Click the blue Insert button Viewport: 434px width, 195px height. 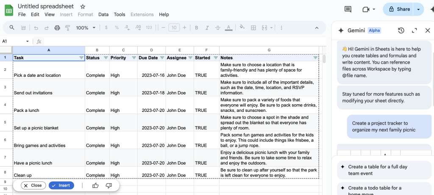pos(61,186)
